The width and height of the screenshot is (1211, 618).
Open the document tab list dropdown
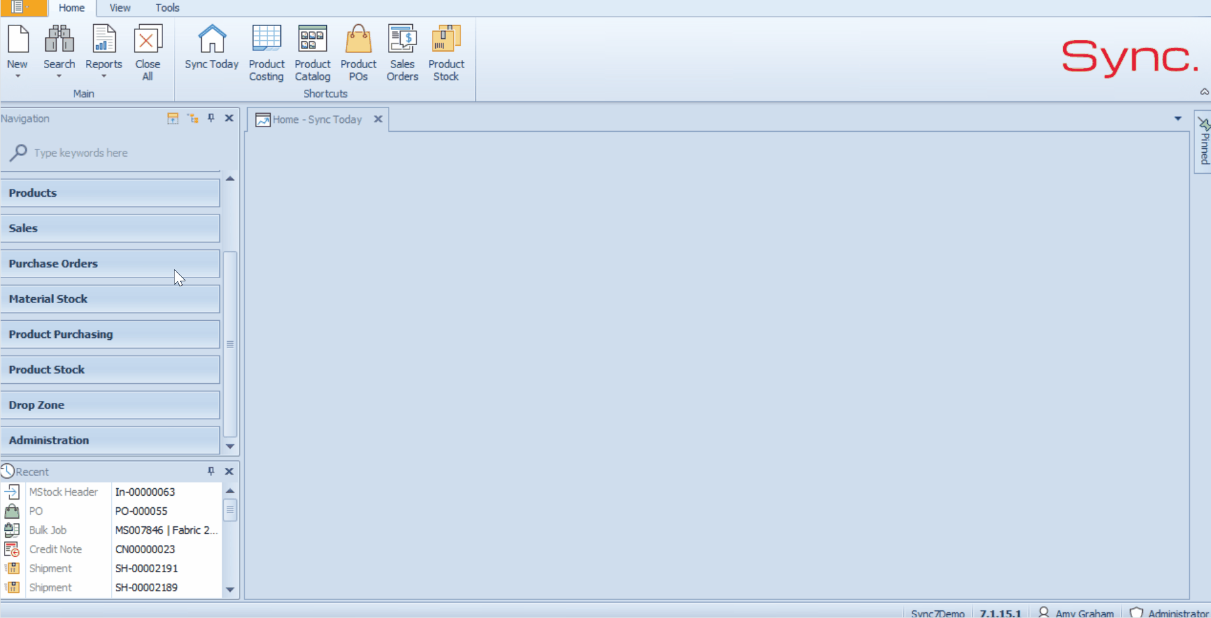tap(1178, 118)
